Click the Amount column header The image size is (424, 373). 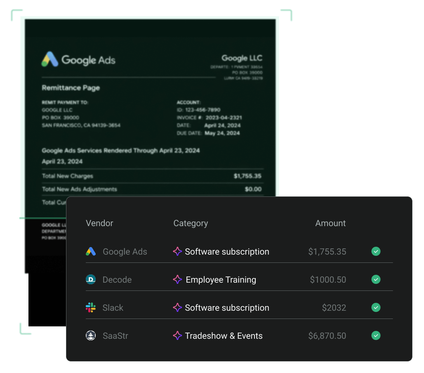click(330, 223)
